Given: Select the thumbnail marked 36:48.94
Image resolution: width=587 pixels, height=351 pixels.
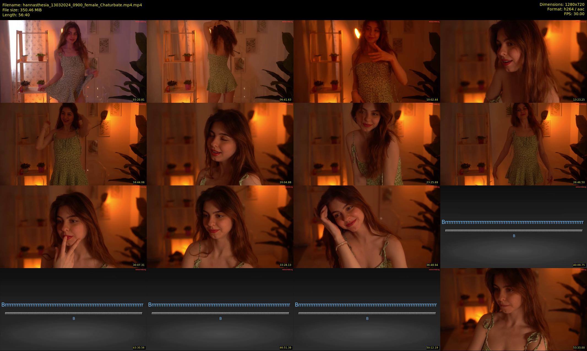Looking at the screenshot, I should [x=367, y=226].
